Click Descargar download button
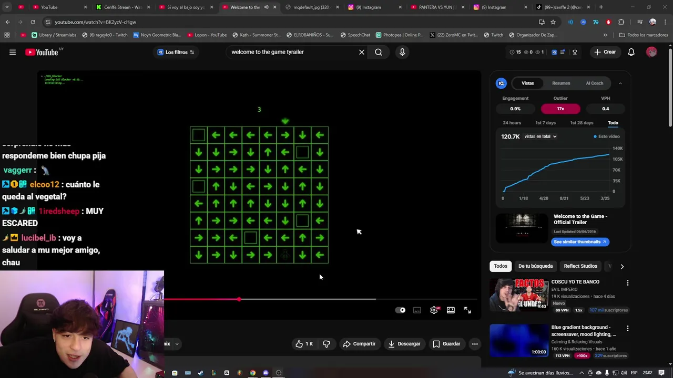 coord(404,344)
